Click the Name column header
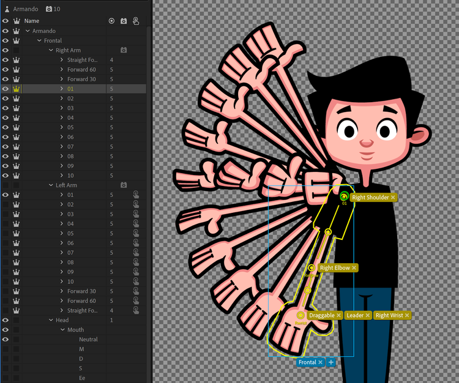Image resolution: width=459 pixels, height=383 pixels. (31, 21)
